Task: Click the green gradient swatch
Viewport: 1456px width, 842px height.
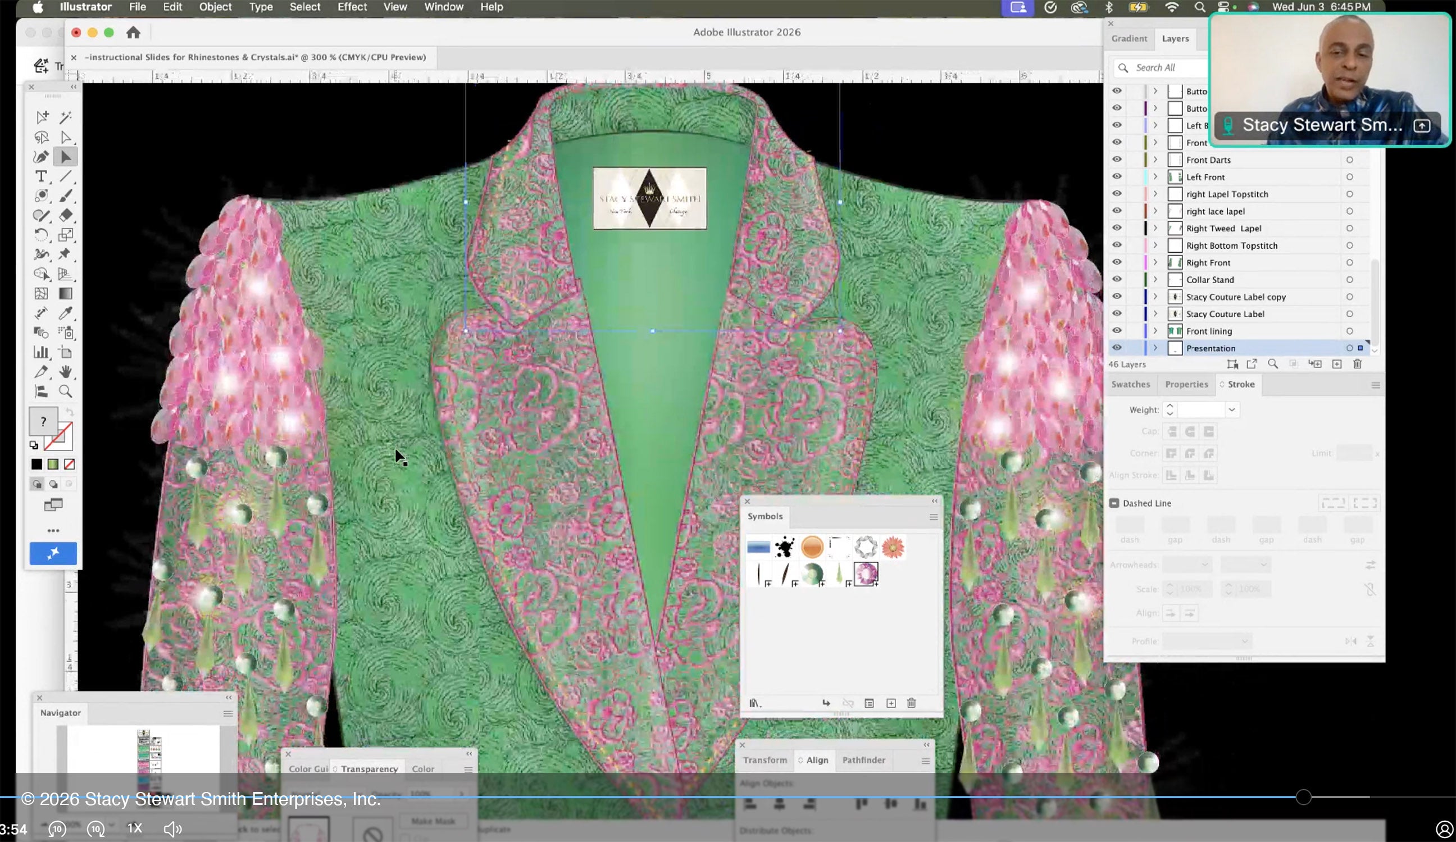Action: (53, 464)
